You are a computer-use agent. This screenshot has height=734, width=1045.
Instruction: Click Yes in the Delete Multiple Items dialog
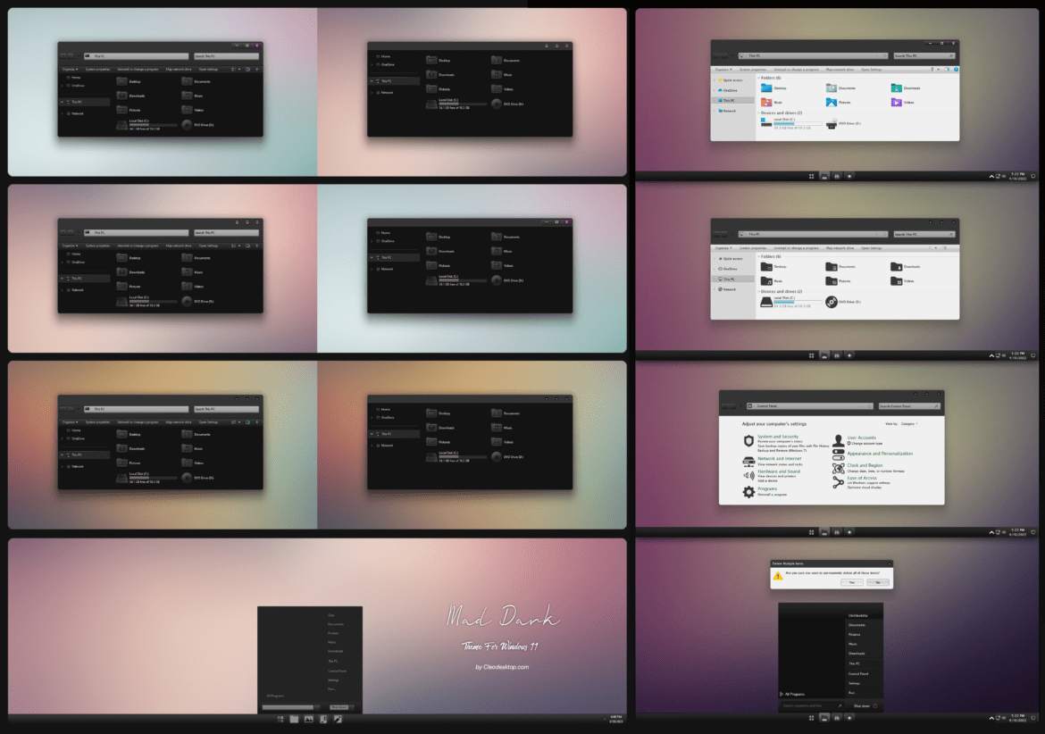851,581
